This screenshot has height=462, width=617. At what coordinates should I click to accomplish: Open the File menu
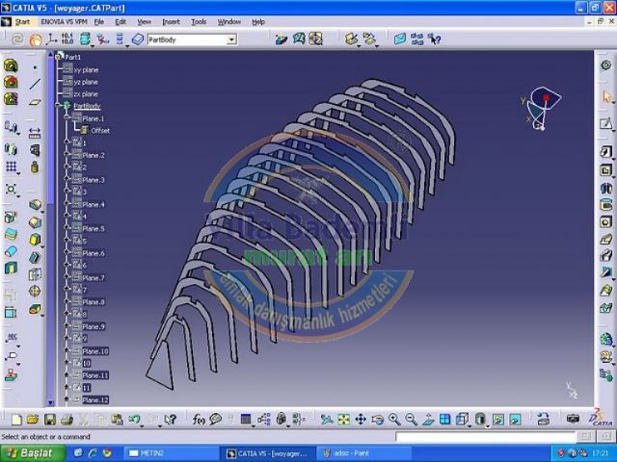click(98, 22)
